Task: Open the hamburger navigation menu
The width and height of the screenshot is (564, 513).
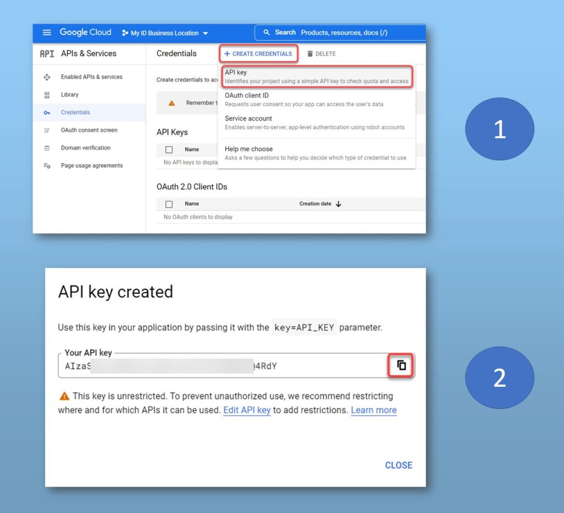Action: point(47,33)
